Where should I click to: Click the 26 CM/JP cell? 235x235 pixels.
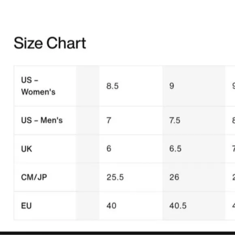point(194,177)
